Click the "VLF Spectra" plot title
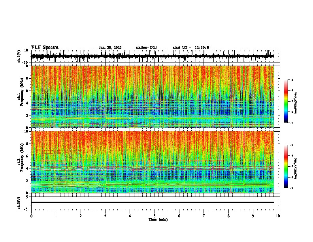Screen dimensions: 313x242 point(45,47)
